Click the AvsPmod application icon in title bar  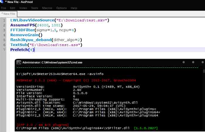(2, 2)
